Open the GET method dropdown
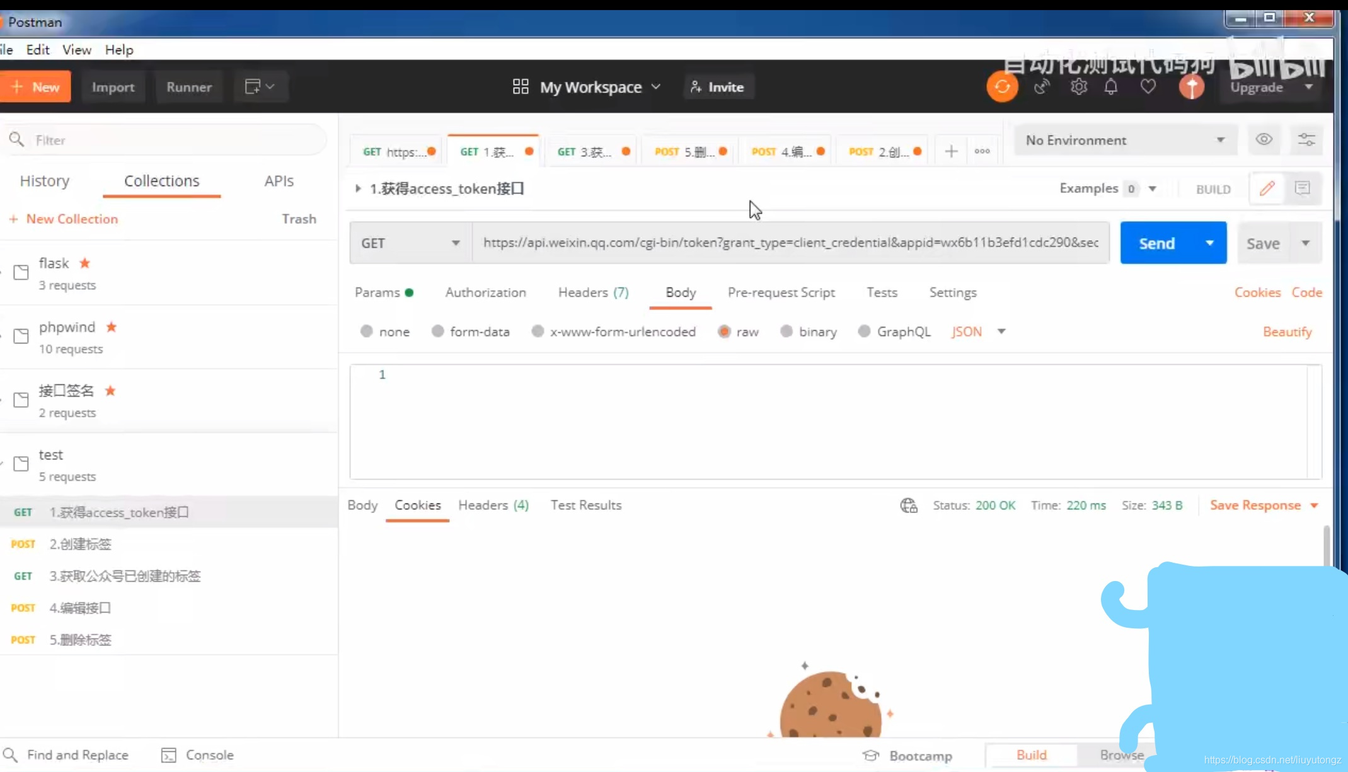 point(410,243)
